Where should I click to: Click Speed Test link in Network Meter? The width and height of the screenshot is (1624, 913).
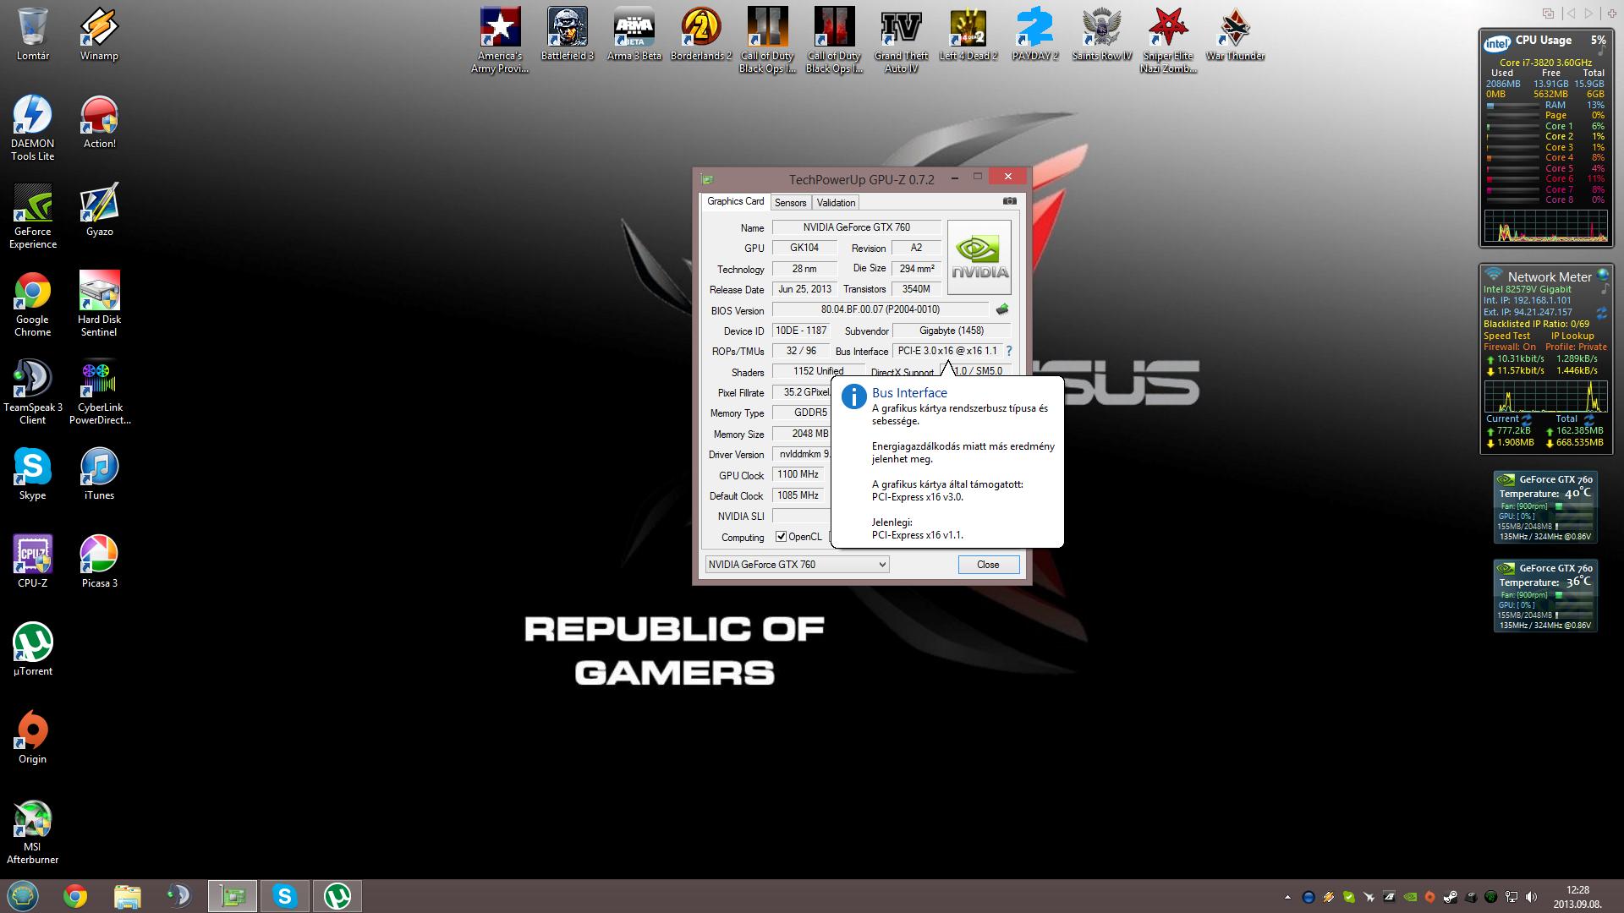point(1506,336)
